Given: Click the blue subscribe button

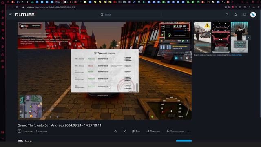Looking at the screenshot, I should click(x=184, y=141).
